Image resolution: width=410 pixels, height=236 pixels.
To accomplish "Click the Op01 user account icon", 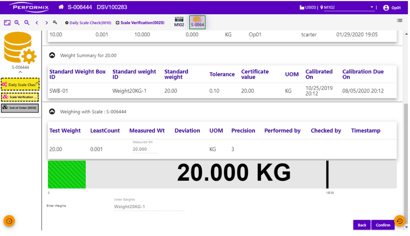I will pyautogui.click(x=386, y=7).
